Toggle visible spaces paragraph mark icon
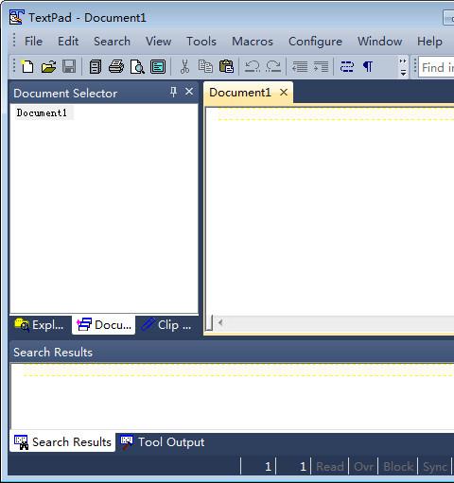 click(368, 67)
